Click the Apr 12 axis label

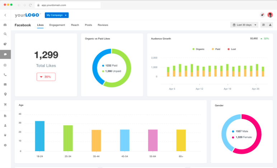coord(199,89)
